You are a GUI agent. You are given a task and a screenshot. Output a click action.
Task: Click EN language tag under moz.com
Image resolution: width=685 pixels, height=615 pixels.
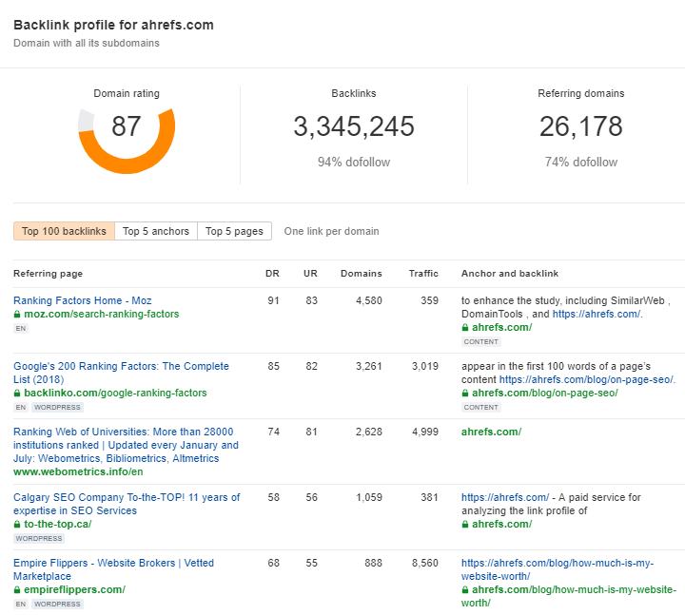tap(21, 328)
